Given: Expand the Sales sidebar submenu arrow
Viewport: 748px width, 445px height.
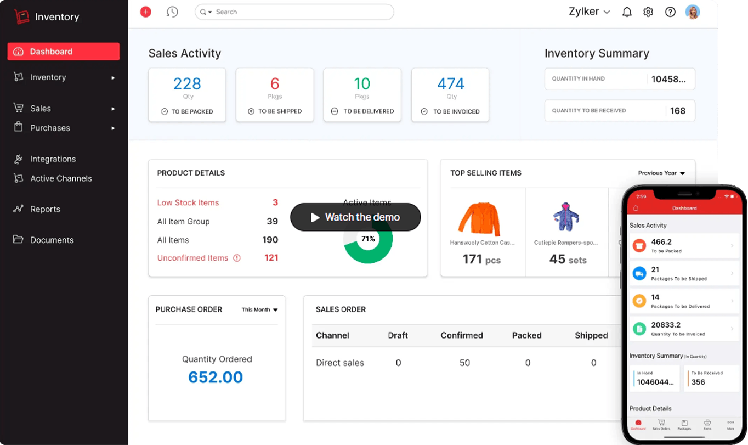Looking at the screenshot, I should pyautogui.click(x=113, y=109).
